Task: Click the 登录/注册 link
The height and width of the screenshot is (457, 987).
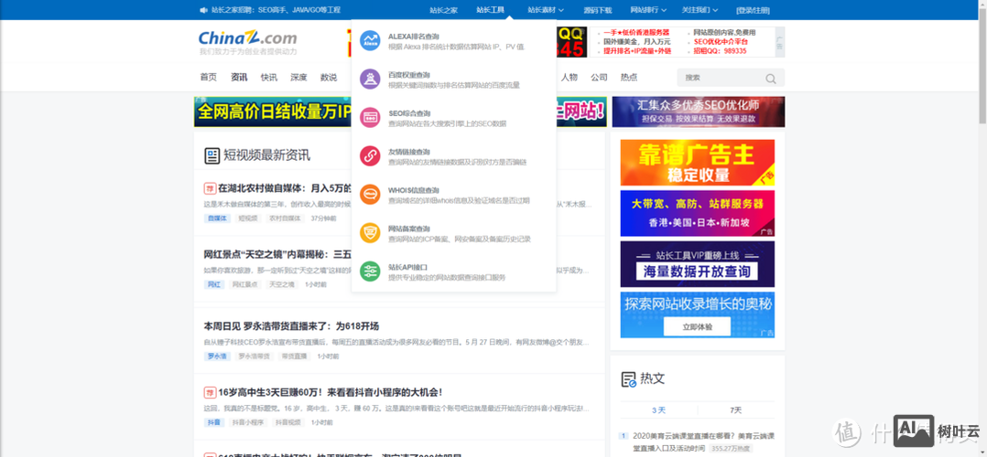Action: (753, 10)
